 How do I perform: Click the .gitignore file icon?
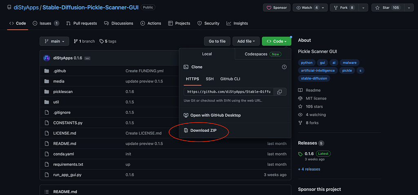[x=47, y=113]
